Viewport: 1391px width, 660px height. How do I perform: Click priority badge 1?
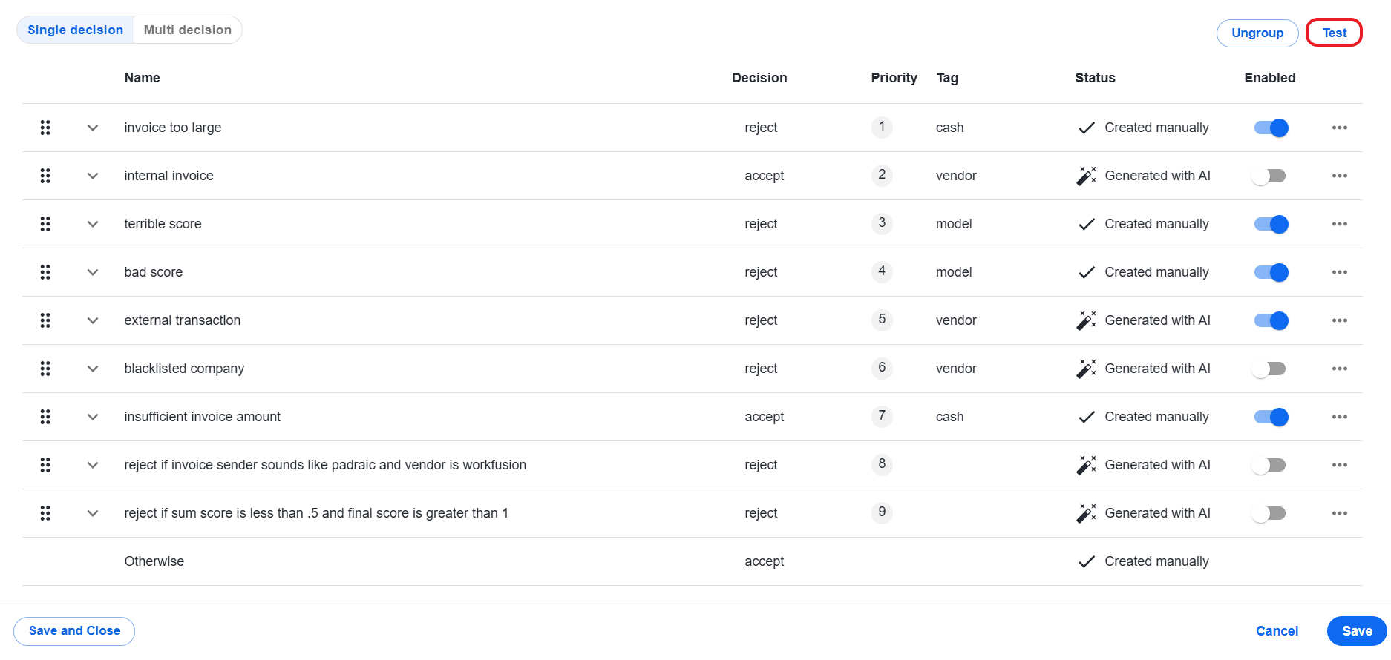(x=882, y=127)
